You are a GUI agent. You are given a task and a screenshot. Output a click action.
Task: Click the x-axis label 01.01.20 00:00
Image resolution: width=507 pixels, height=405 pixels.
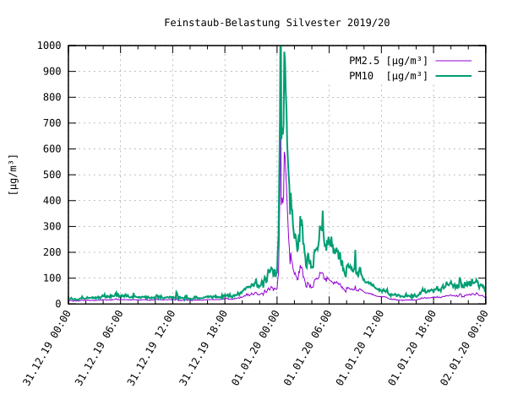pyautogui.click(x=255, y=348)
